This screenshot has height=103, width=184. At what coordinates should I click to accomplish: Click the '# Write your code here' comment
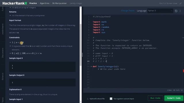112,69
